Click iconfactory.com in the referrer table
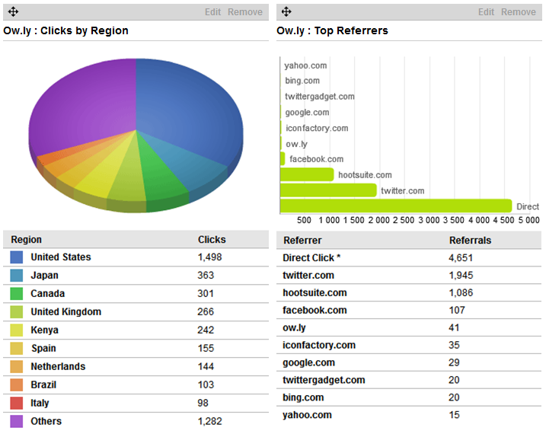 [319, 345]
